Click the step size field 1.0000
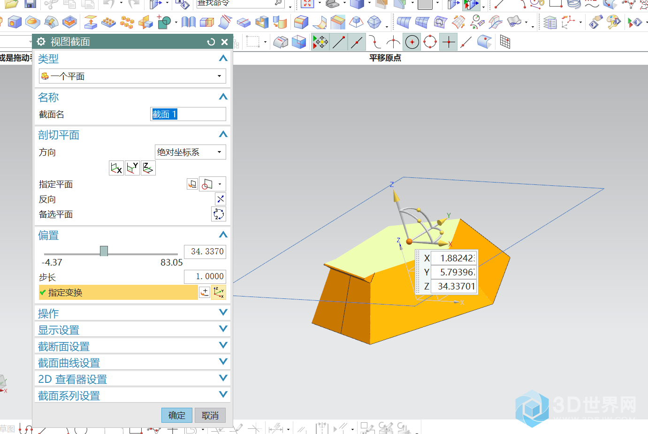The height and width of the screenshot is (434, 648). tap(205, 276)
